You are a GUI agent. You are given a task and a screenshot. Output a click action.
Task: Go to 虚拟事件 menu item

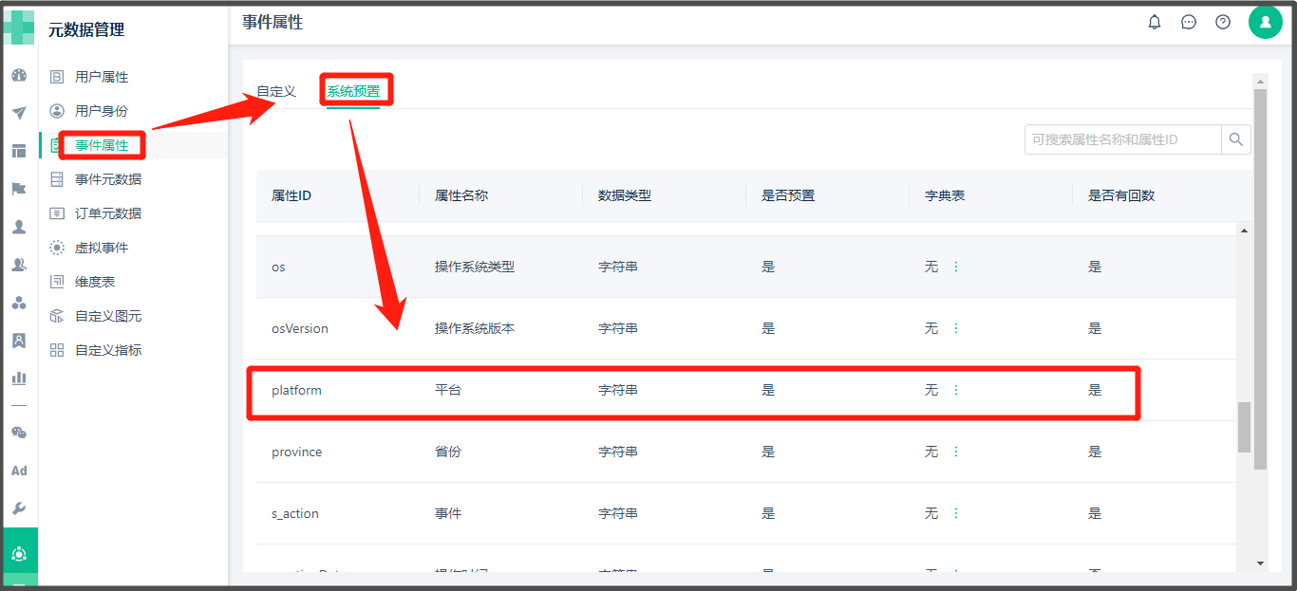point(102,248)
